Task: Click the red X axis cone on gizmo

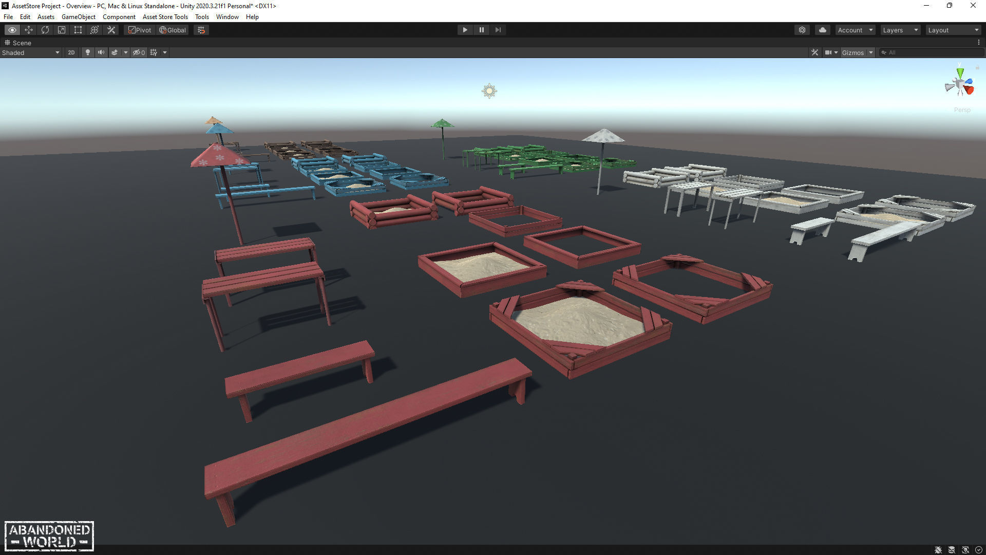Action: [969, 90]
